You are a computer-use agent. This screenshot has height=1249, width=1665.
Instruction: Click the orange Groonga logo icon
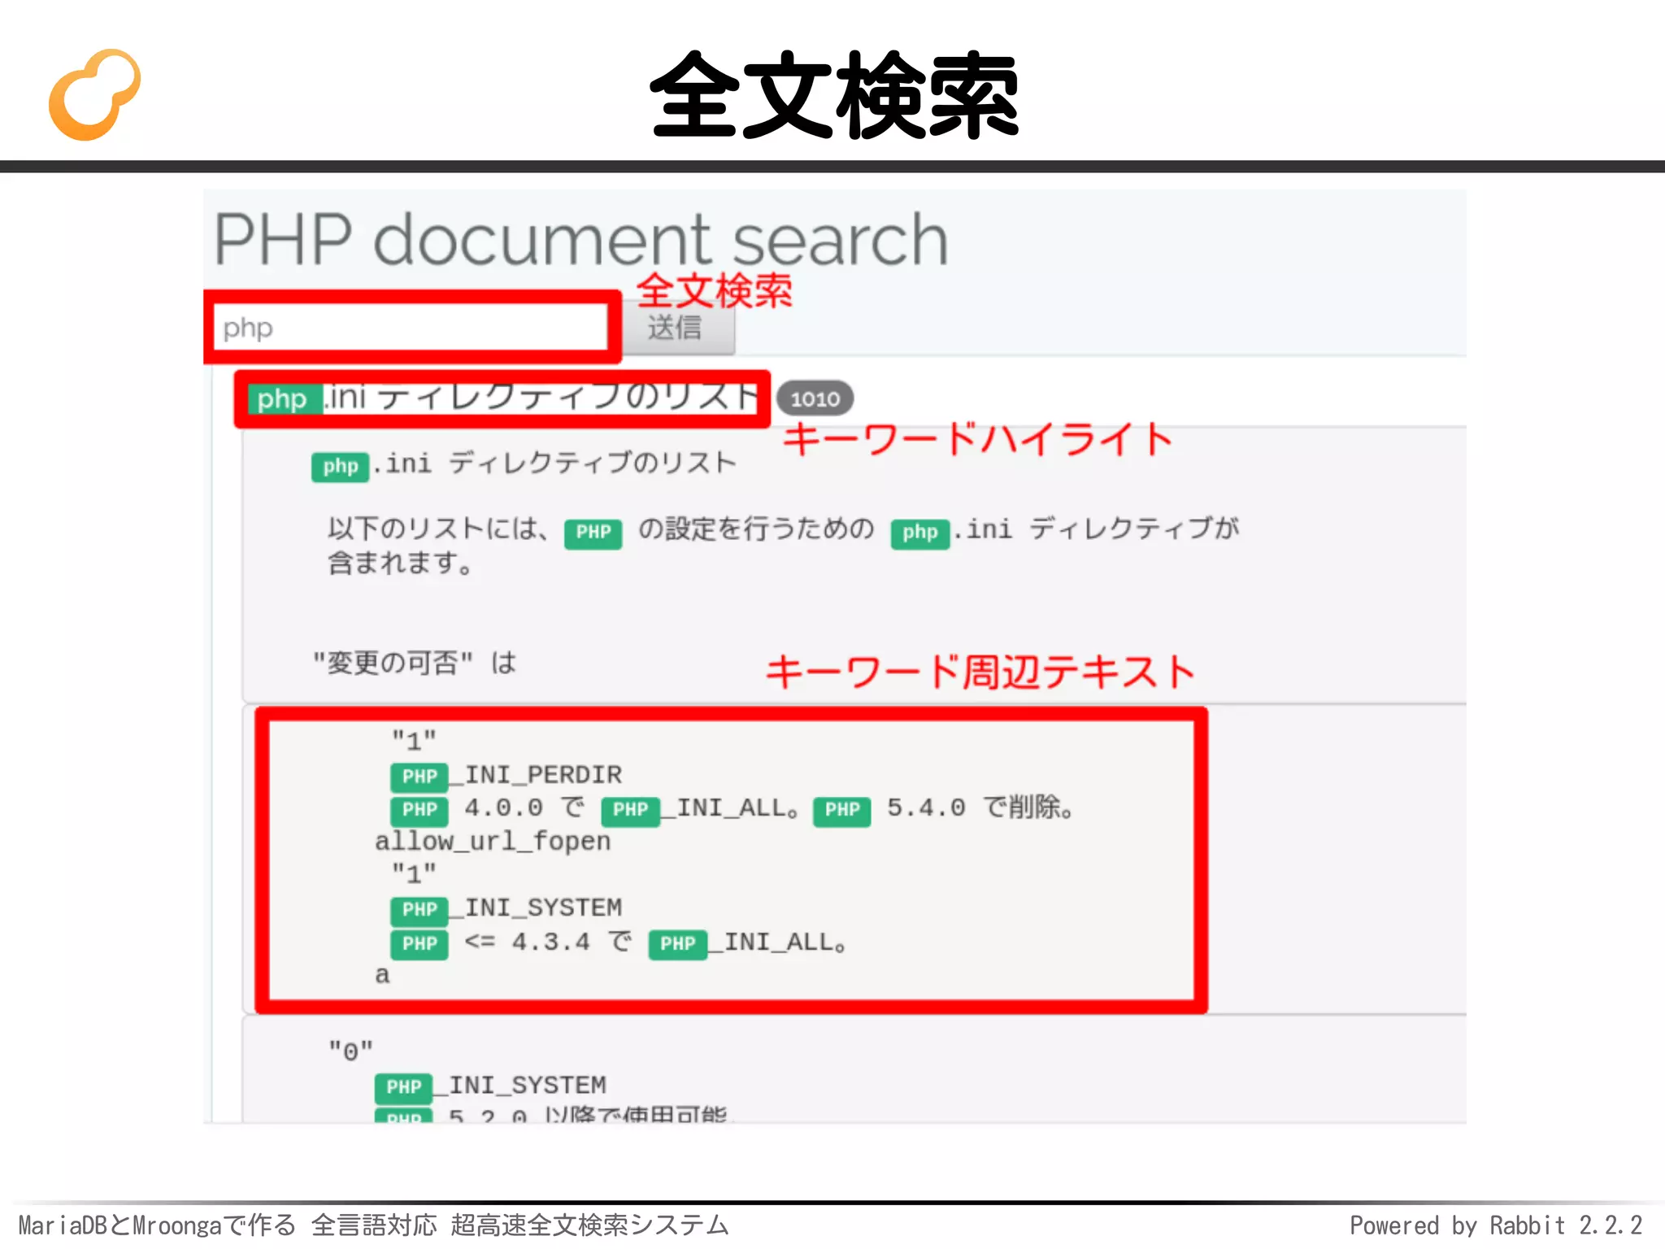tap(94, 94)
